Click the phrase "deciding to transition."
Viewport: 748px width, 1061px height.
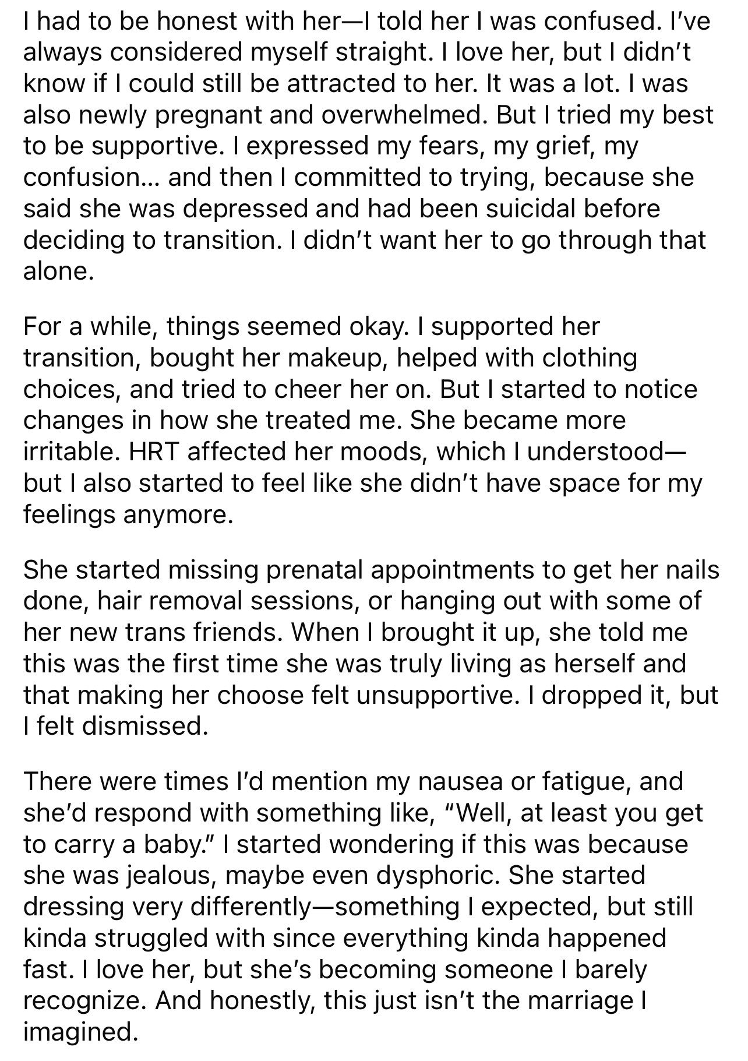[146, 240]
